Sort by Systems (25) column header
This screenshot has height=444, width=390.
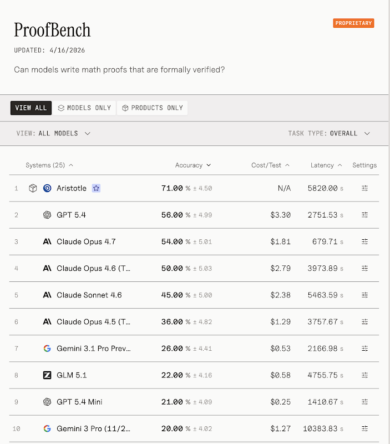(x=49, y=165)
